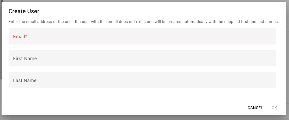Confirm user creation with the OK button

click(x=274, y=108)
